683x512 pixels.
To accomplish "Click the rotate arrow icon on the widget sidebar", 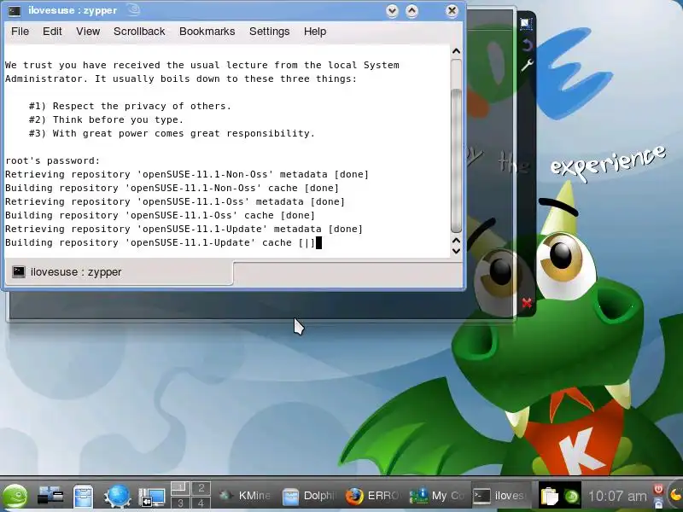I will coord(527,45).
